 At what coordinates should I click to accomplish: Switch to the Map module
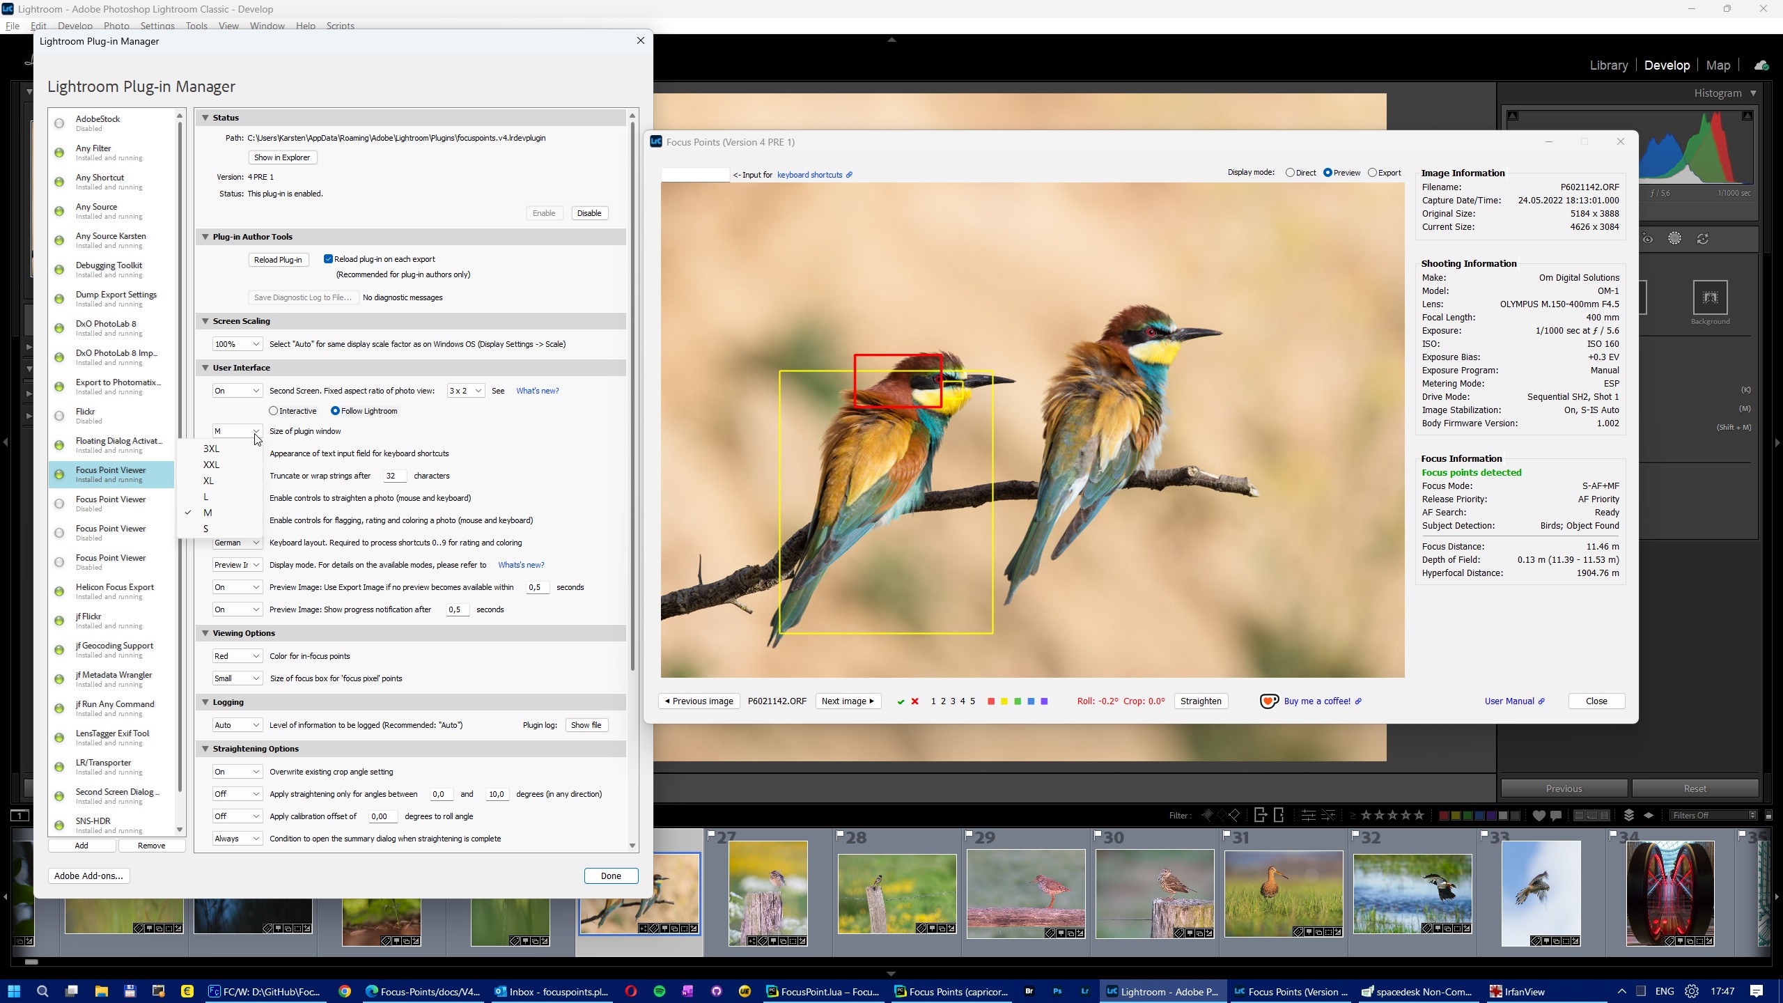coord(1718,65)
